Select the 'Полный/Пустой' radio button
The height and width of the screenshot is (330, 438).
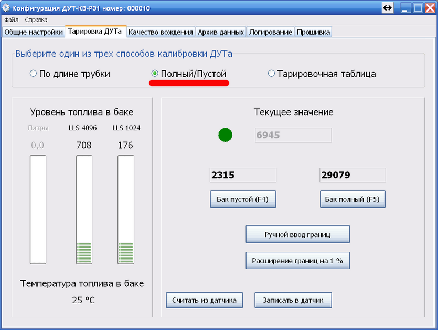(188, 74)
